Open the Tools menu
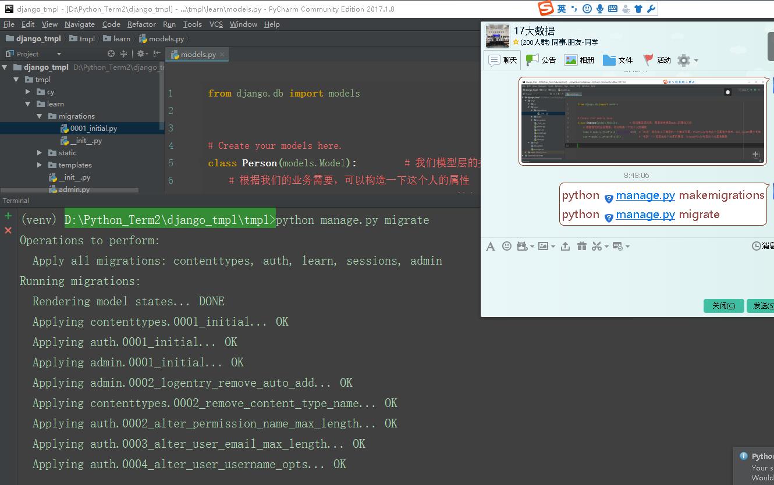 pos(192,24)
